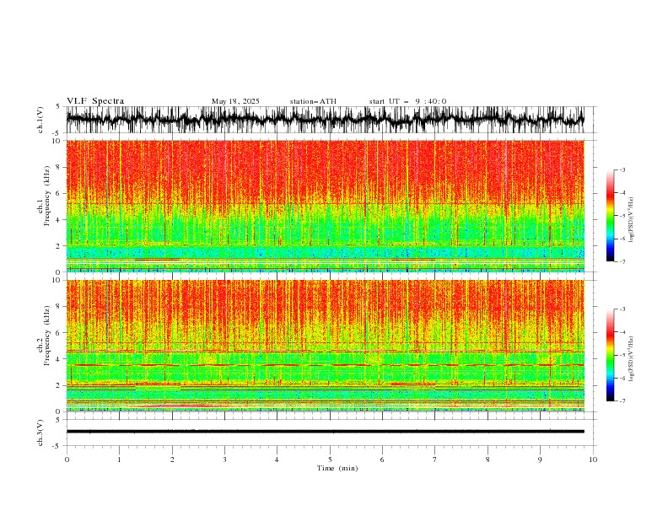This screenshot has height=516, width=668.
Task: Click the time axis tick label "5"
Action: point(330,460)
